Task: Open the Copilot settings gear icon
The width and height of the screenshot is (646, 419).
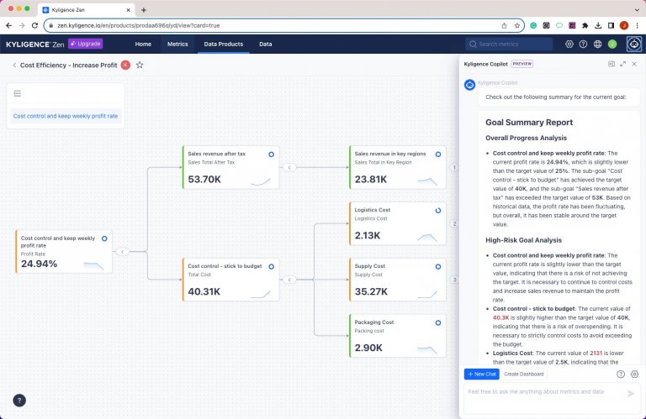Action: tap(634, 374)
